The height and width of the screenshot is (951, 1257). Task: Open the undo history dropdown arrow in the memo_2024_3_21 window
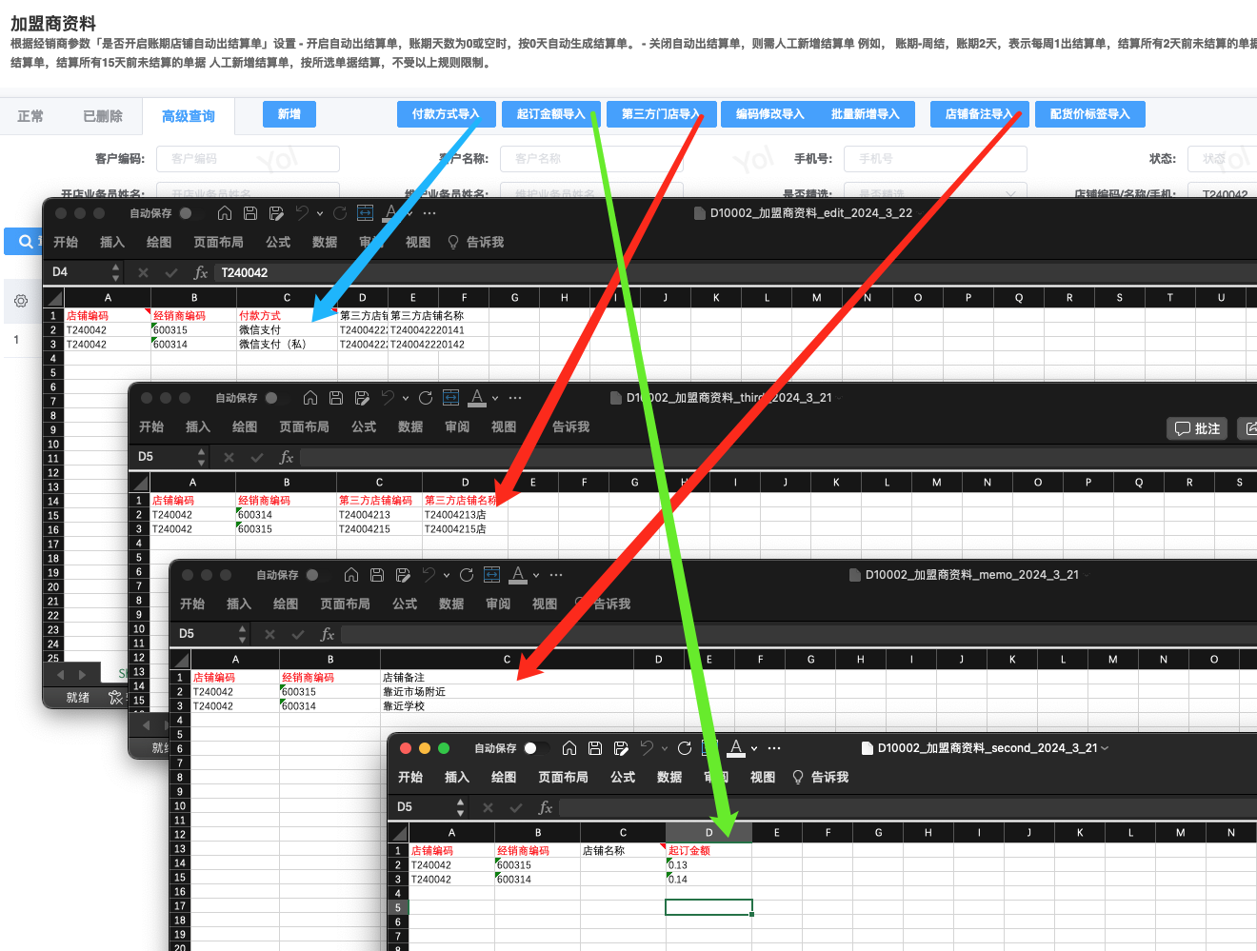[447, 575]
